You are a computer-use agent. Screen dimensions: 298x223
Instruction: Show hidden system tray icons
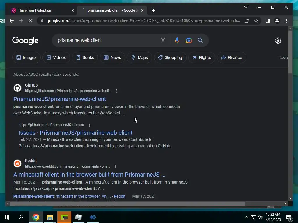point(246,217)
